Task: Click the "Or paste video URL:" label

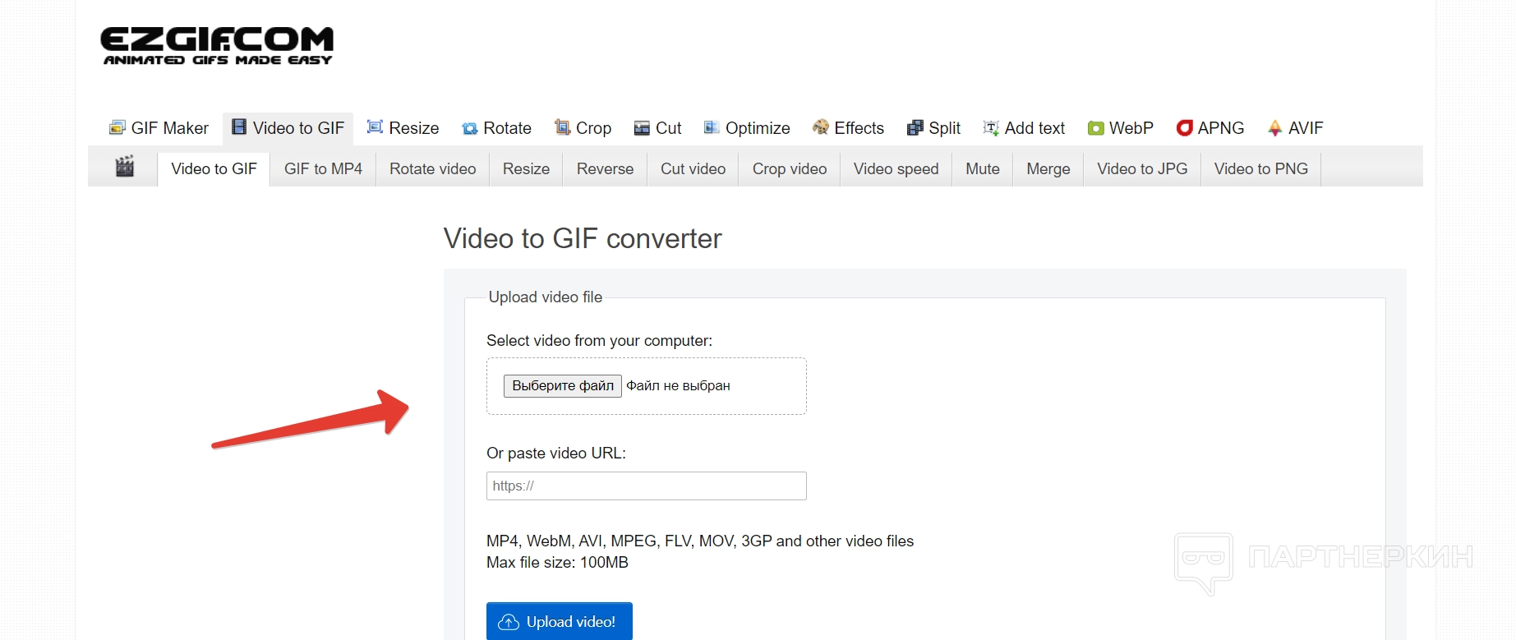Action: (x=556, y=453)
